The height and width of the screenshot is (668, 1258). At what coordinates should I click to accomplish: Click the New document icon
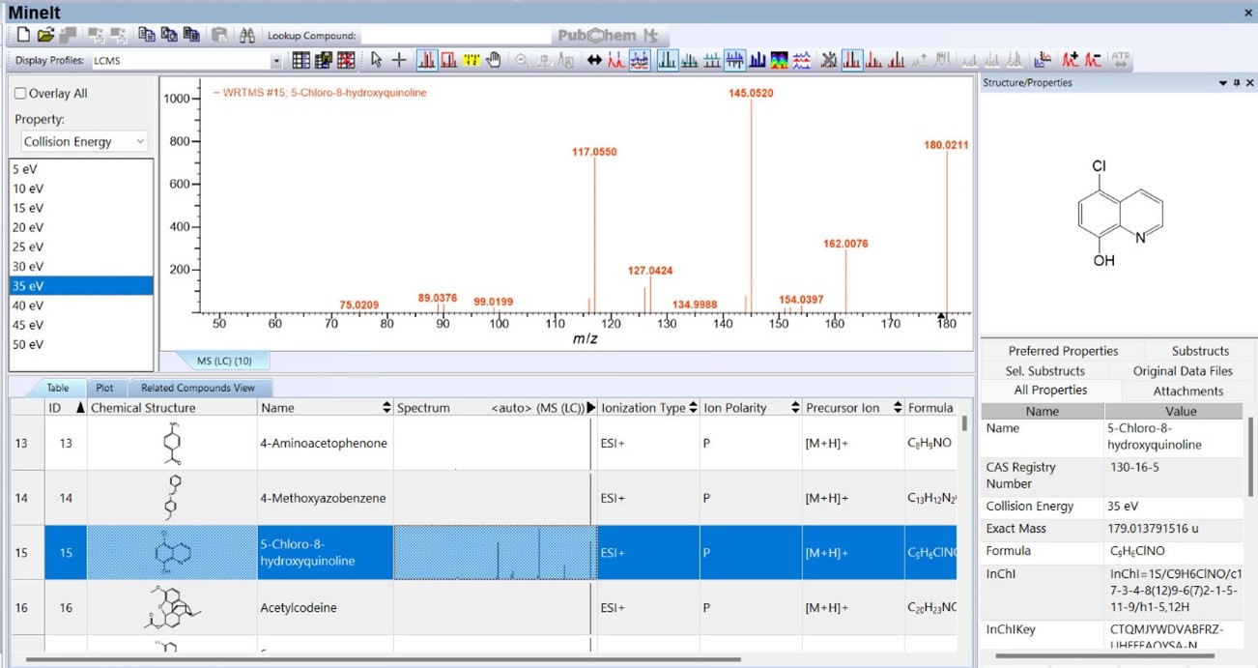point(23,36)
